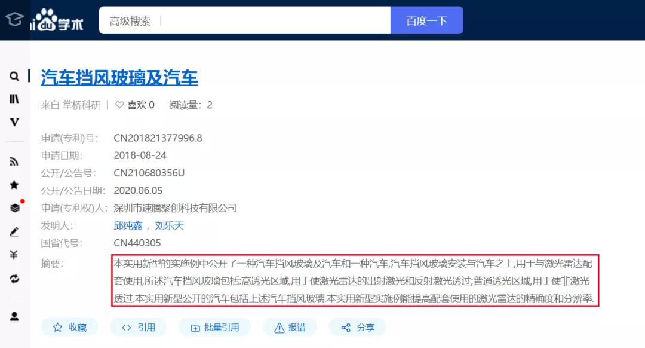Click the 引用 cite button
The height and width of the screenshot is (348, 645).
point(138,328)
